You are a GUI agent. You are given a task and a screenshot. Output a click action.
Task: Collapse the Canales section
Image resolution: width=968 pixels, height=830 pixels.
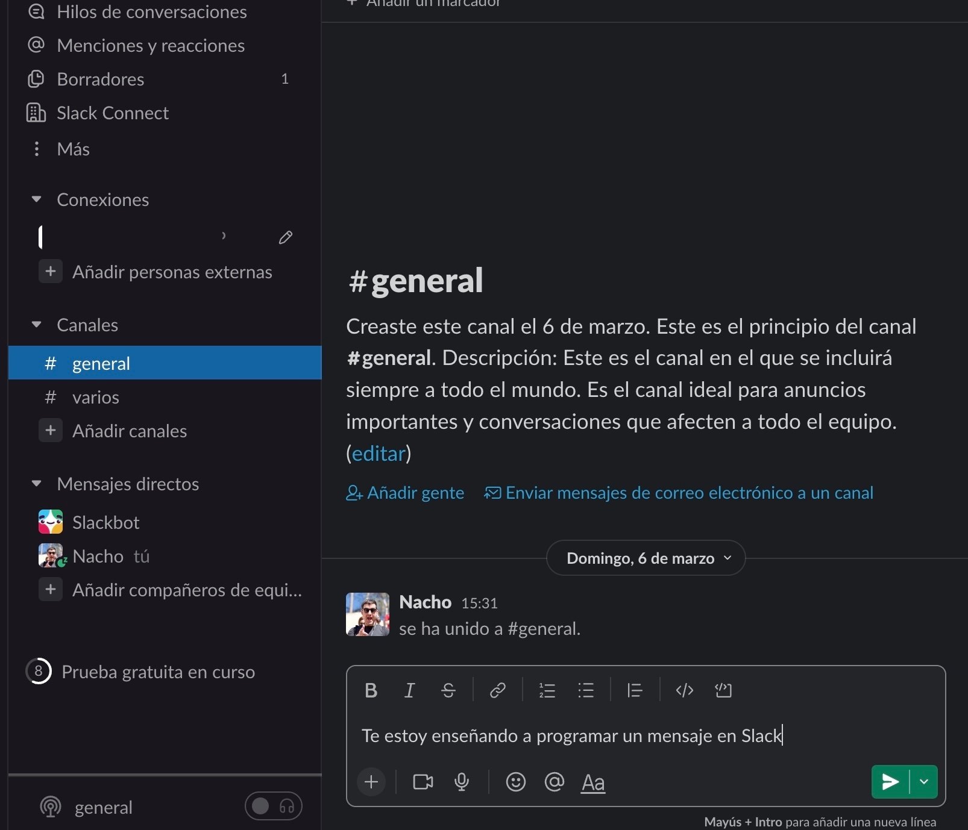tap(37, 325)
